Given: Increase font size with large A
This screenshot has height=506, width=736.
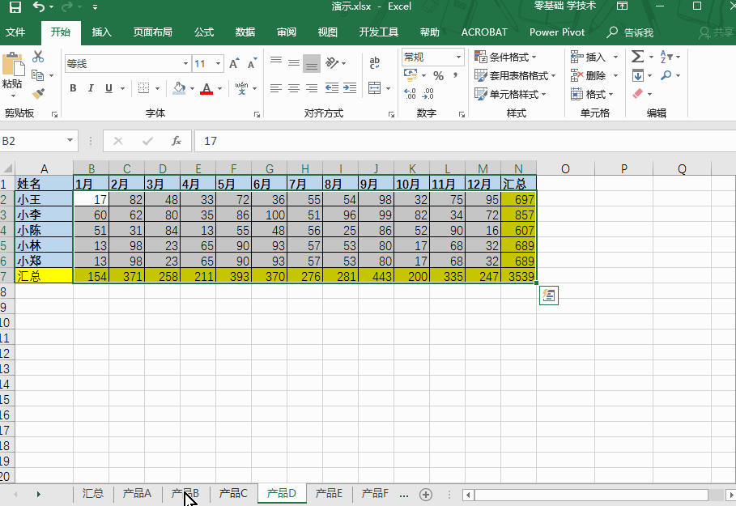Looking at the screenshot, I should tap(234, 64).
